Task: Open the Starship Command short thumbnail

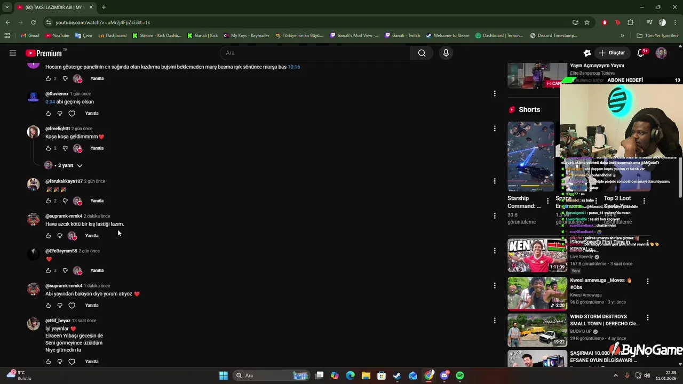Action: click(x=531, y=156)
